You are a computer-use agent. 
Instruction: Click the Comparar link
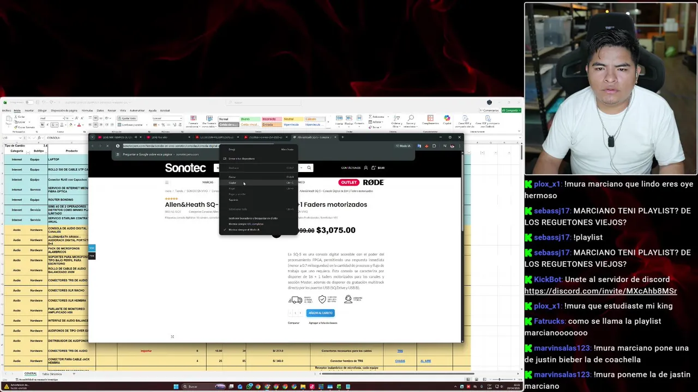pyautogui.click(x=293, y=323)
